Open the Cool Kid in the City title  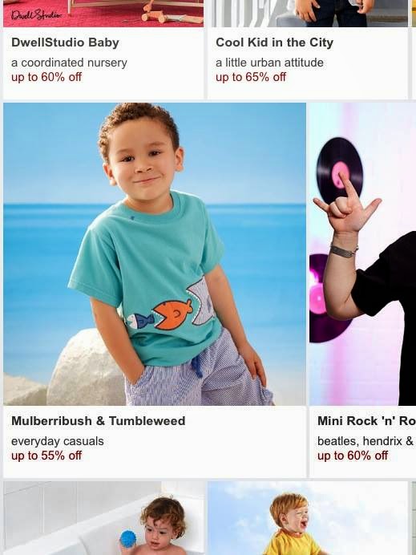click(x=274, y=43)
